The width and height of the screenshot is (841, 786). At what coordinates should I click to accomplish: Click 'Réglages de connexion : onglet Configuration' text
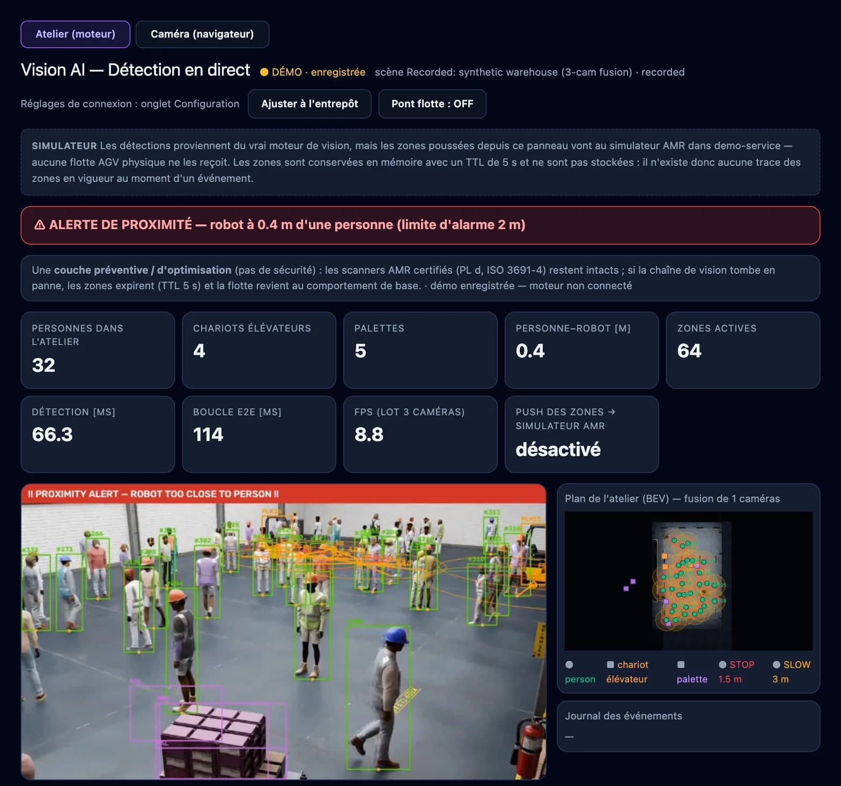130,104
